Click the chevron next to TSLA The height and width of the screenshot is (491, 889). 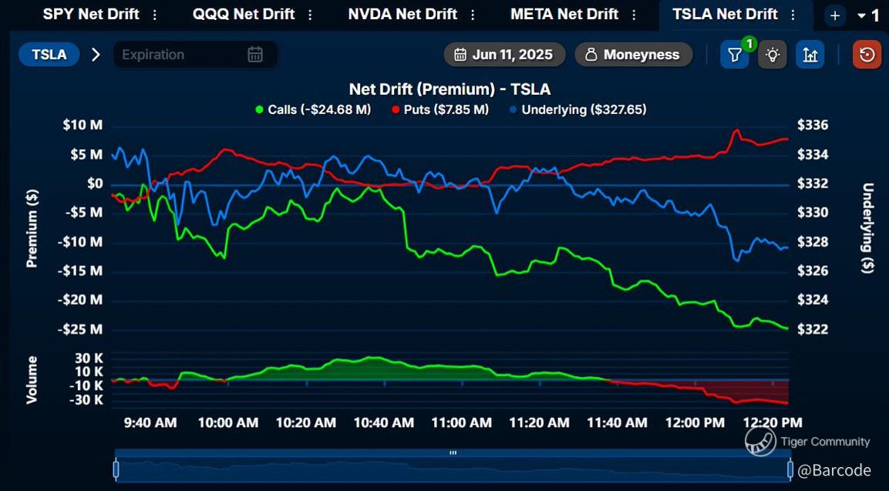tap(96, 55)
